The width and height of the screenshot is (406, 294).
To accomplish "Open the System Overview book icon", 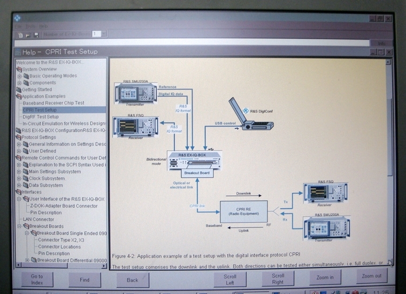I will pos(19,69).
